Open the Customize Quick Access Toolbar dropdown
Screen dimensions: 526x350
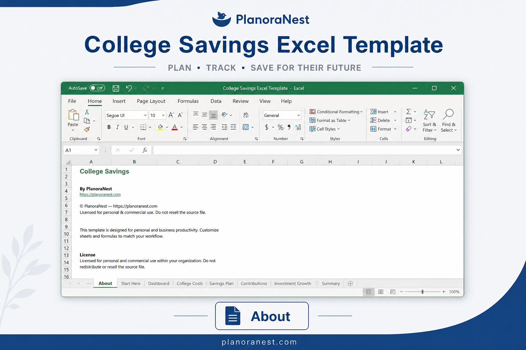coord(163,88)
